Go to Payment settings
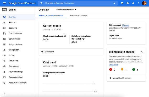The height and width of the screenshot is (97, 149). click(18, 72)
